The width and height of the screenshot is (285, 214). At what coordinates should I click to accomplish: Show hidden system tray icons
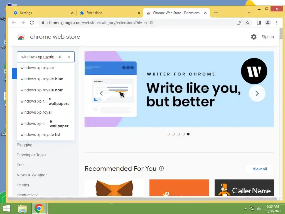point(245,209)
